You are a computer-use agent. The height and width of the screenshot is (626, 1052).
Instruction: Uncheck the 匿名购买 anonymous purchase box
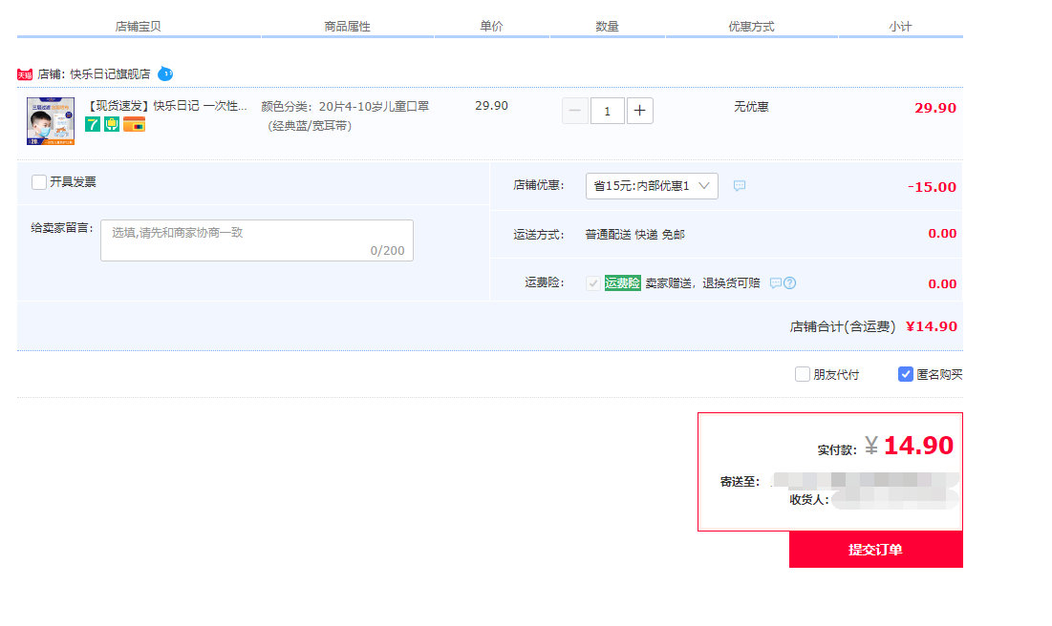(x=906, y=375)
